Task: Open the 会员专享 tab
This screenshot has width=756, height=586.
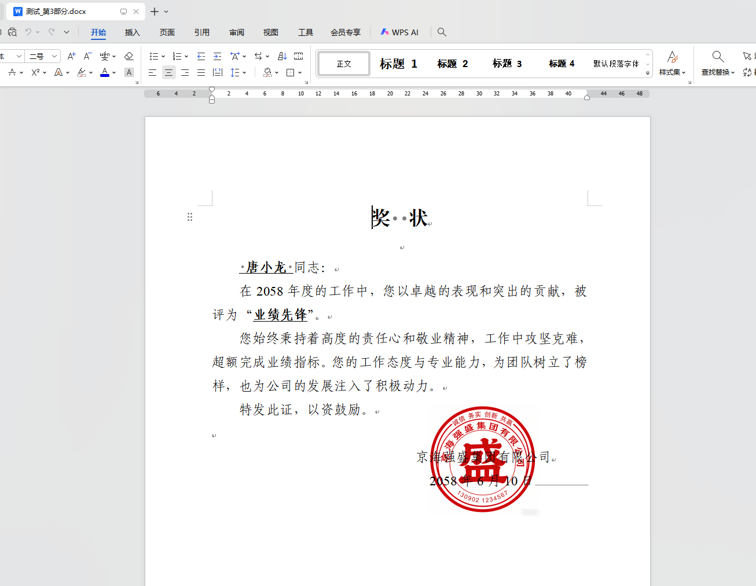Action: pos(346,32)
